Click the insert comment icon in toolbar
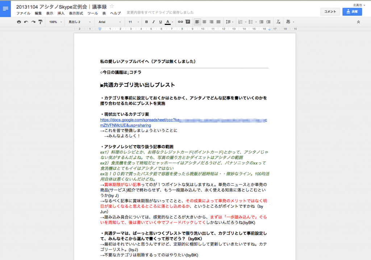371x260 pixels. [188, 22]
